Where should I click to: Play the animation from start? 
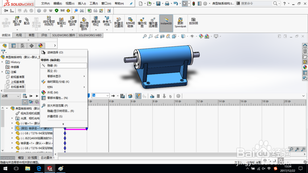tap(31, 96)
